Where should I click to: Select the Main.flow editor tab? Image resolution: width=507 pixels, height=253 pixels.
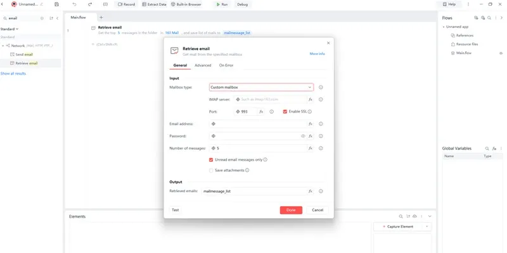coord(79,18)
